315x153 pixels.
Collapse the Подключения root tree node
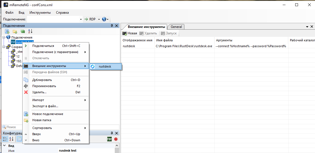4,37
